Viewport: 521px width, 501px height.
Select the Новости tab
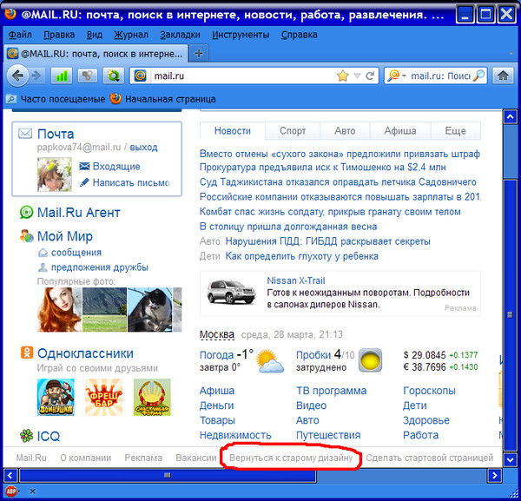click(232, 130)
